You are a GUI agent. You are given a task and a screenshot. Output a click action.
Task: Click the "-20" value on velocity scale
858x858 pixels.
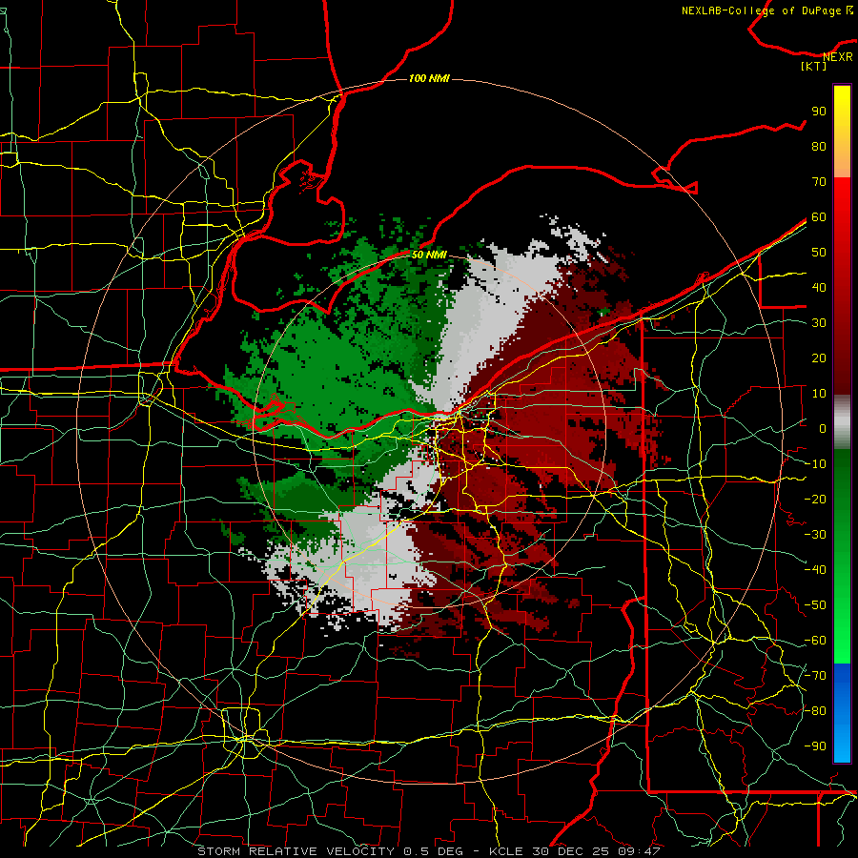815,499
